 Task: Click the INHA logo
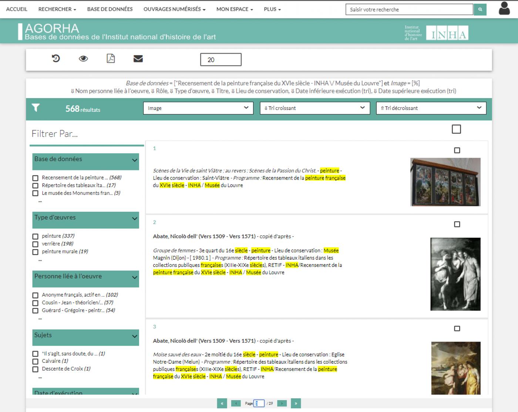tap(447, 33)
